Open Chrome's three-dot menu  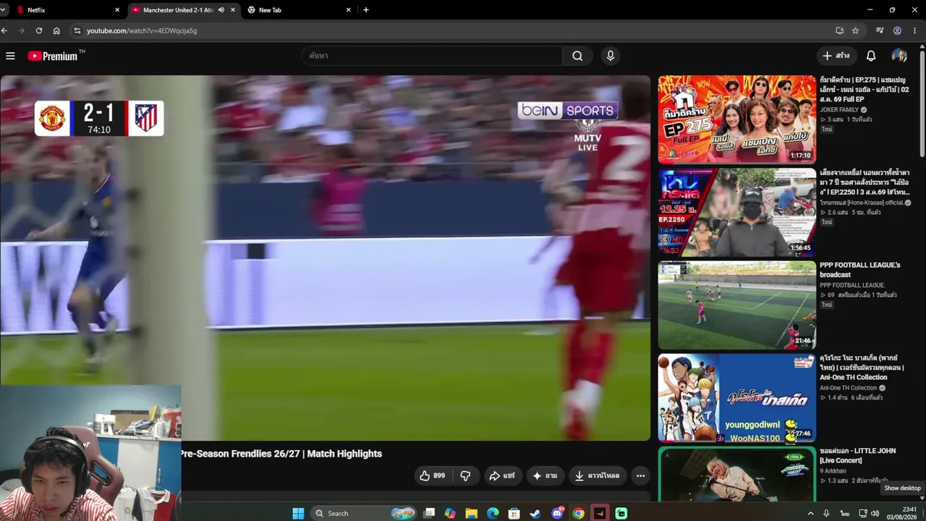pyautogui.click(x=915, y=30)
